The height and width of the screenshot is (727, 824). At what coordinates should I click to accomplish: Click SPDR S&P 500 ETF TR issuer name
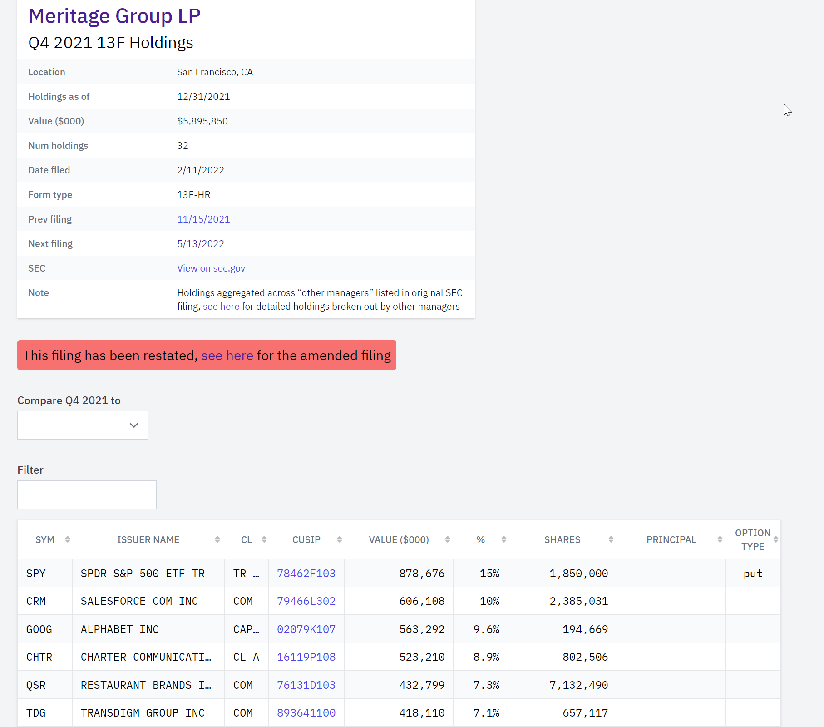coord(143,574)
